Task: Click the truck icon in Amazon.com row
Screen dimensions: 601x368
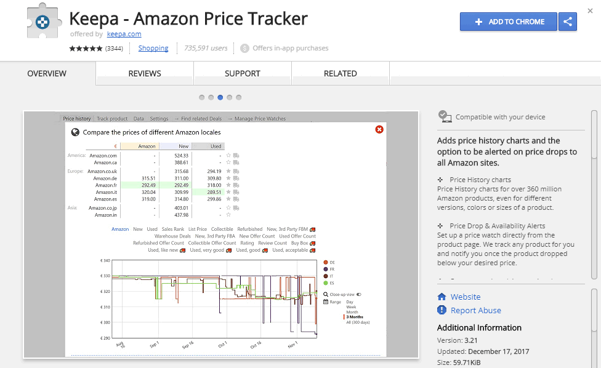Action: pyautogui.click(x=236, y=156)
